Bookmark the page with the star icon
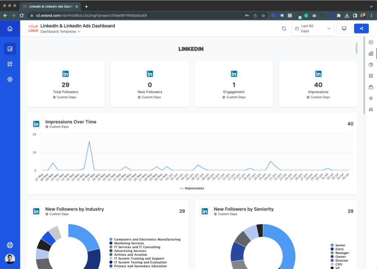Screen dimensions: 377x269 click(263, 15)
